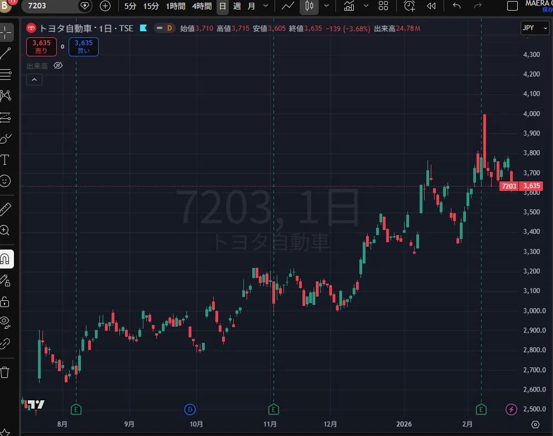Select the trend line tool

pos(6,54)
